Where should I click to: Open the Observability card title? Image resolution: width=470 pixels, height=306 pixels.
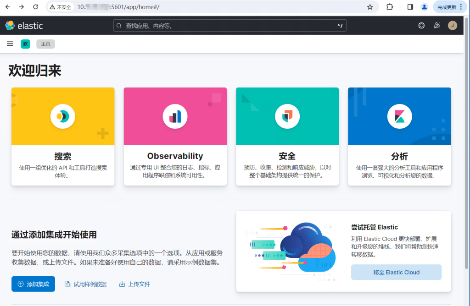coord(175,156)
